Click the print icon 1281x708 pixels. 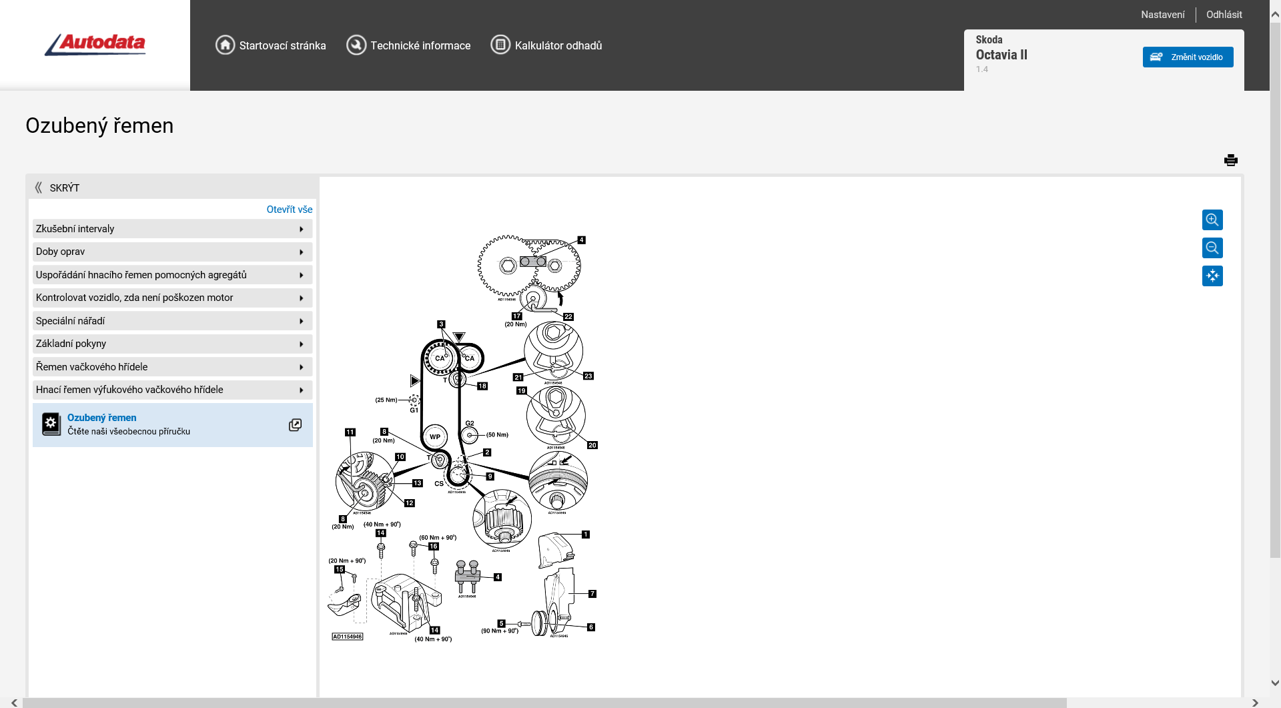click(1230, 160)
